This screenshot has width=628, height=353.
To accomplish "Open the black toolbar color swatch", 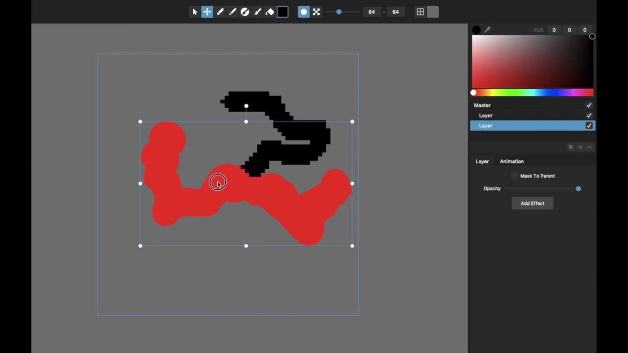I will pos(283,12).
